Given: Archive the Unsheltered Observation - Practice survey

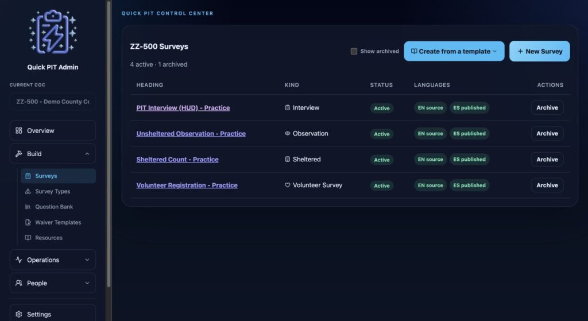Looking at the screenshot, I should pos(547,133).
